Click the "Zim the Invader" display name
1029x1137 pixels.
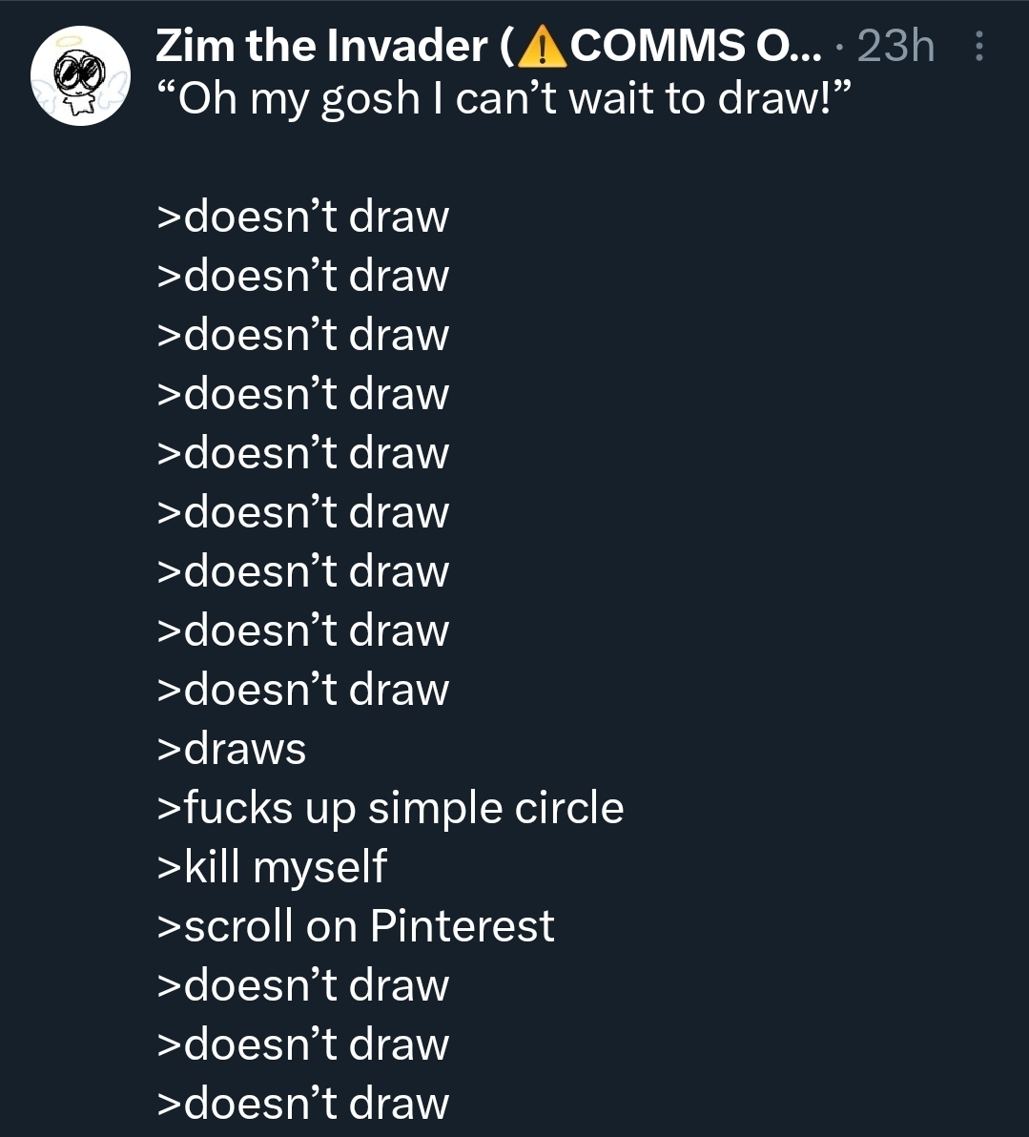(320, 46)
